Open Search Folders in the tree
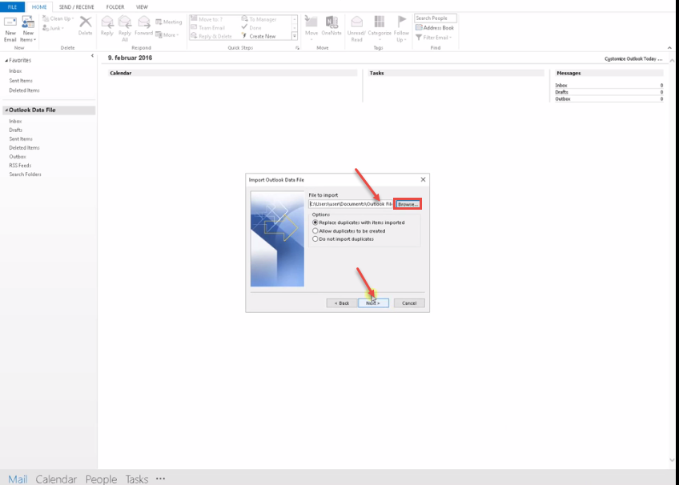The image size is (679, 485). click(x=25, y=174)
